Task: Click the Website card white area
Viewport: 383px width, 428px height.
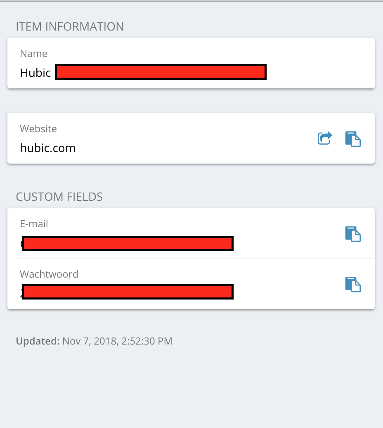Action: tap(191, 138)
